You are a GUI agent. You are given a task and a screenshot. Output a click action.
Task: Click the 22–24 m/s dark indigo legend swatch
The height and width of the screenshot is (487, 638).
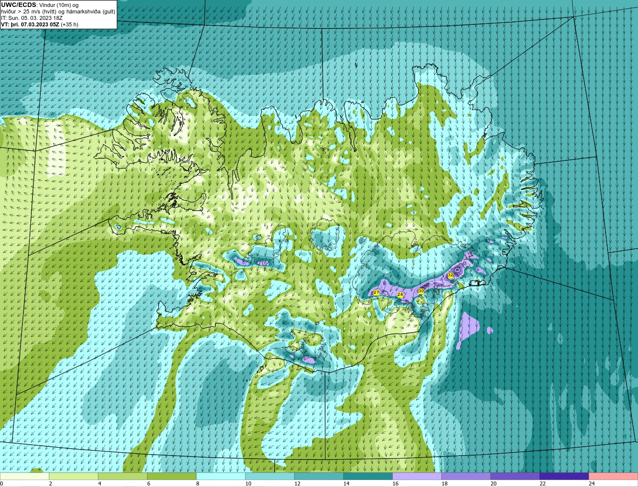(564, 476)
